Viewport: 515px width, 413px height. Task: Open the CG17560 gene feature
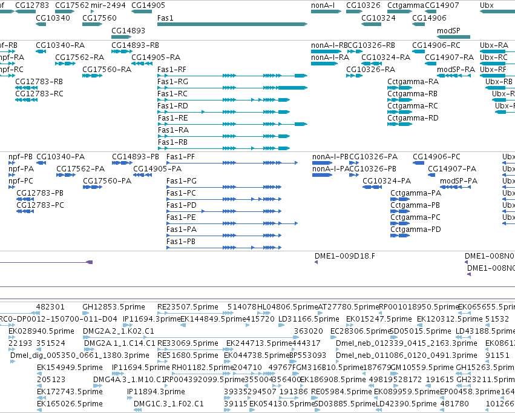(93, 24)
